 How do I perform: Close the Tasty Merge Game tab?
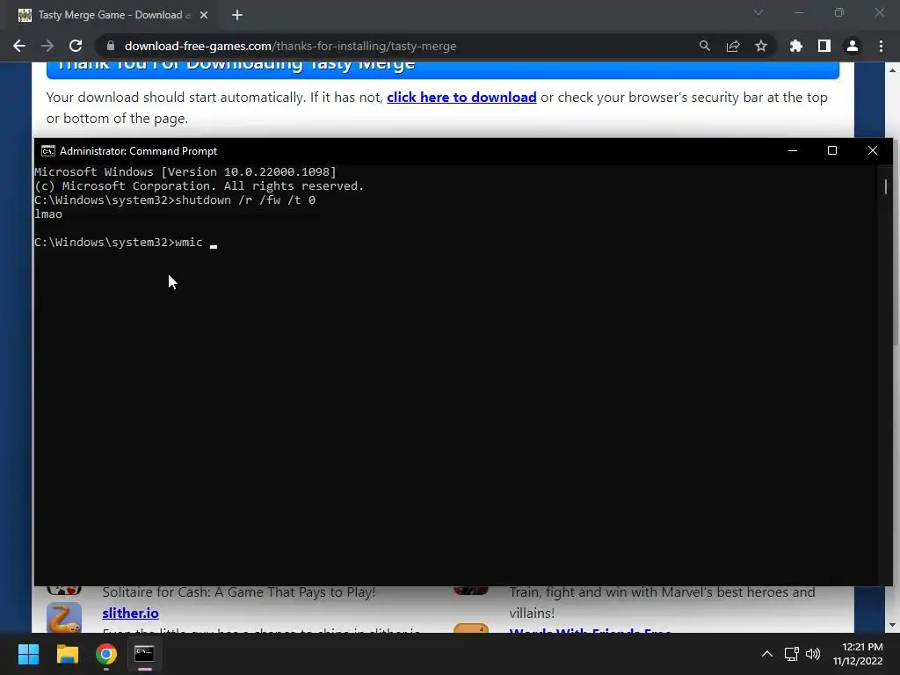click(204, 15)
